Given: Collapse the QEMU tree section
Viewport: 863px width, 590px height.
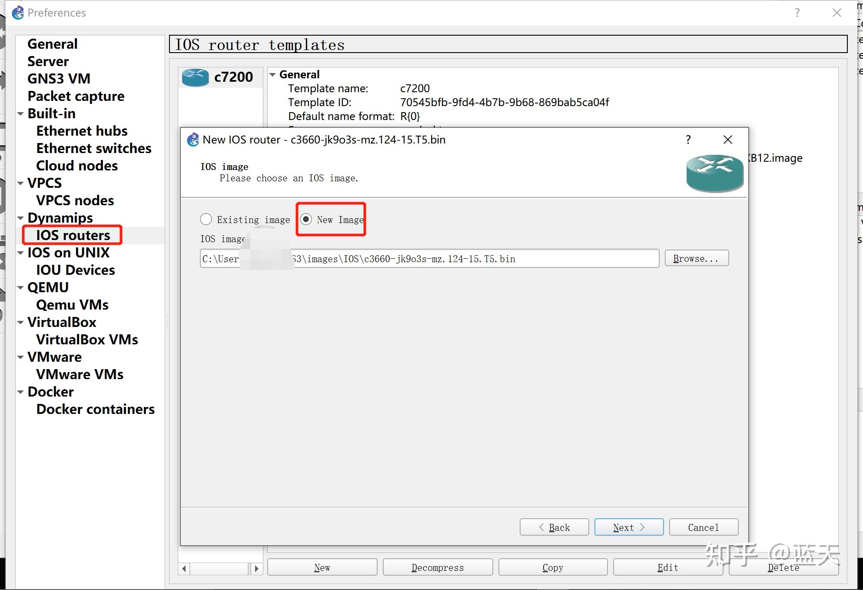Looking at the screenshot, I should point(20,287).
